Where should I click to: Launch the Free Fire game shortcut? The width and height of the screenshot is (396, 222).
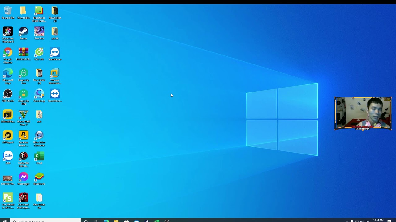[x=39, y=33]
